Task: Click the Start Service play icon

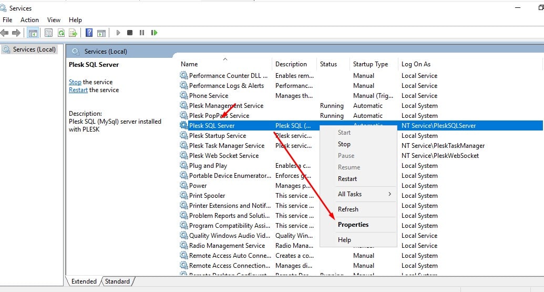Action: [x=118, y=33]
